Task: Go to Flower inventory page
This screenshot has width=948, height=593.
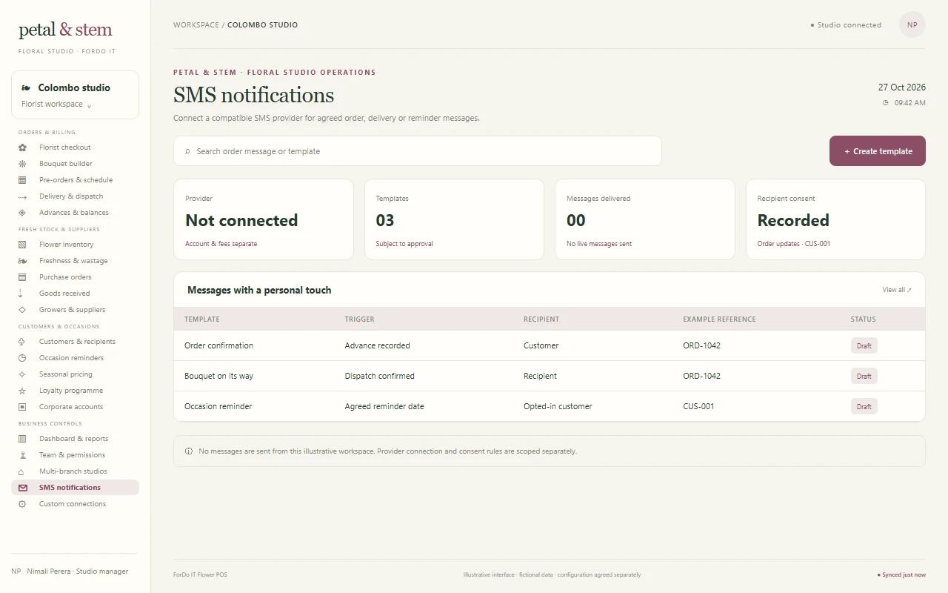Action: click(75, 245)
